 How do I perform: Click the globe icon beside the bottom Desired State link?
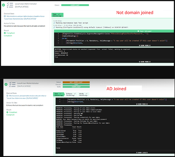coord(7,96)
